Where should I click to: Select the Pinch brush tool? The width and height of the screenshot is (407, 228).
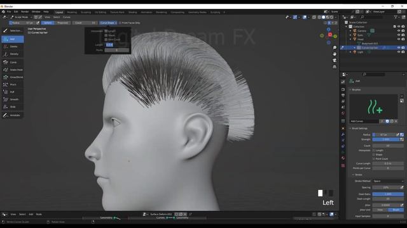13,84
